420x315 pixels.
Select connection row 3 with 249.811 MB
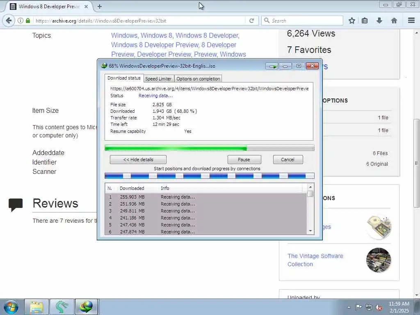206,211
